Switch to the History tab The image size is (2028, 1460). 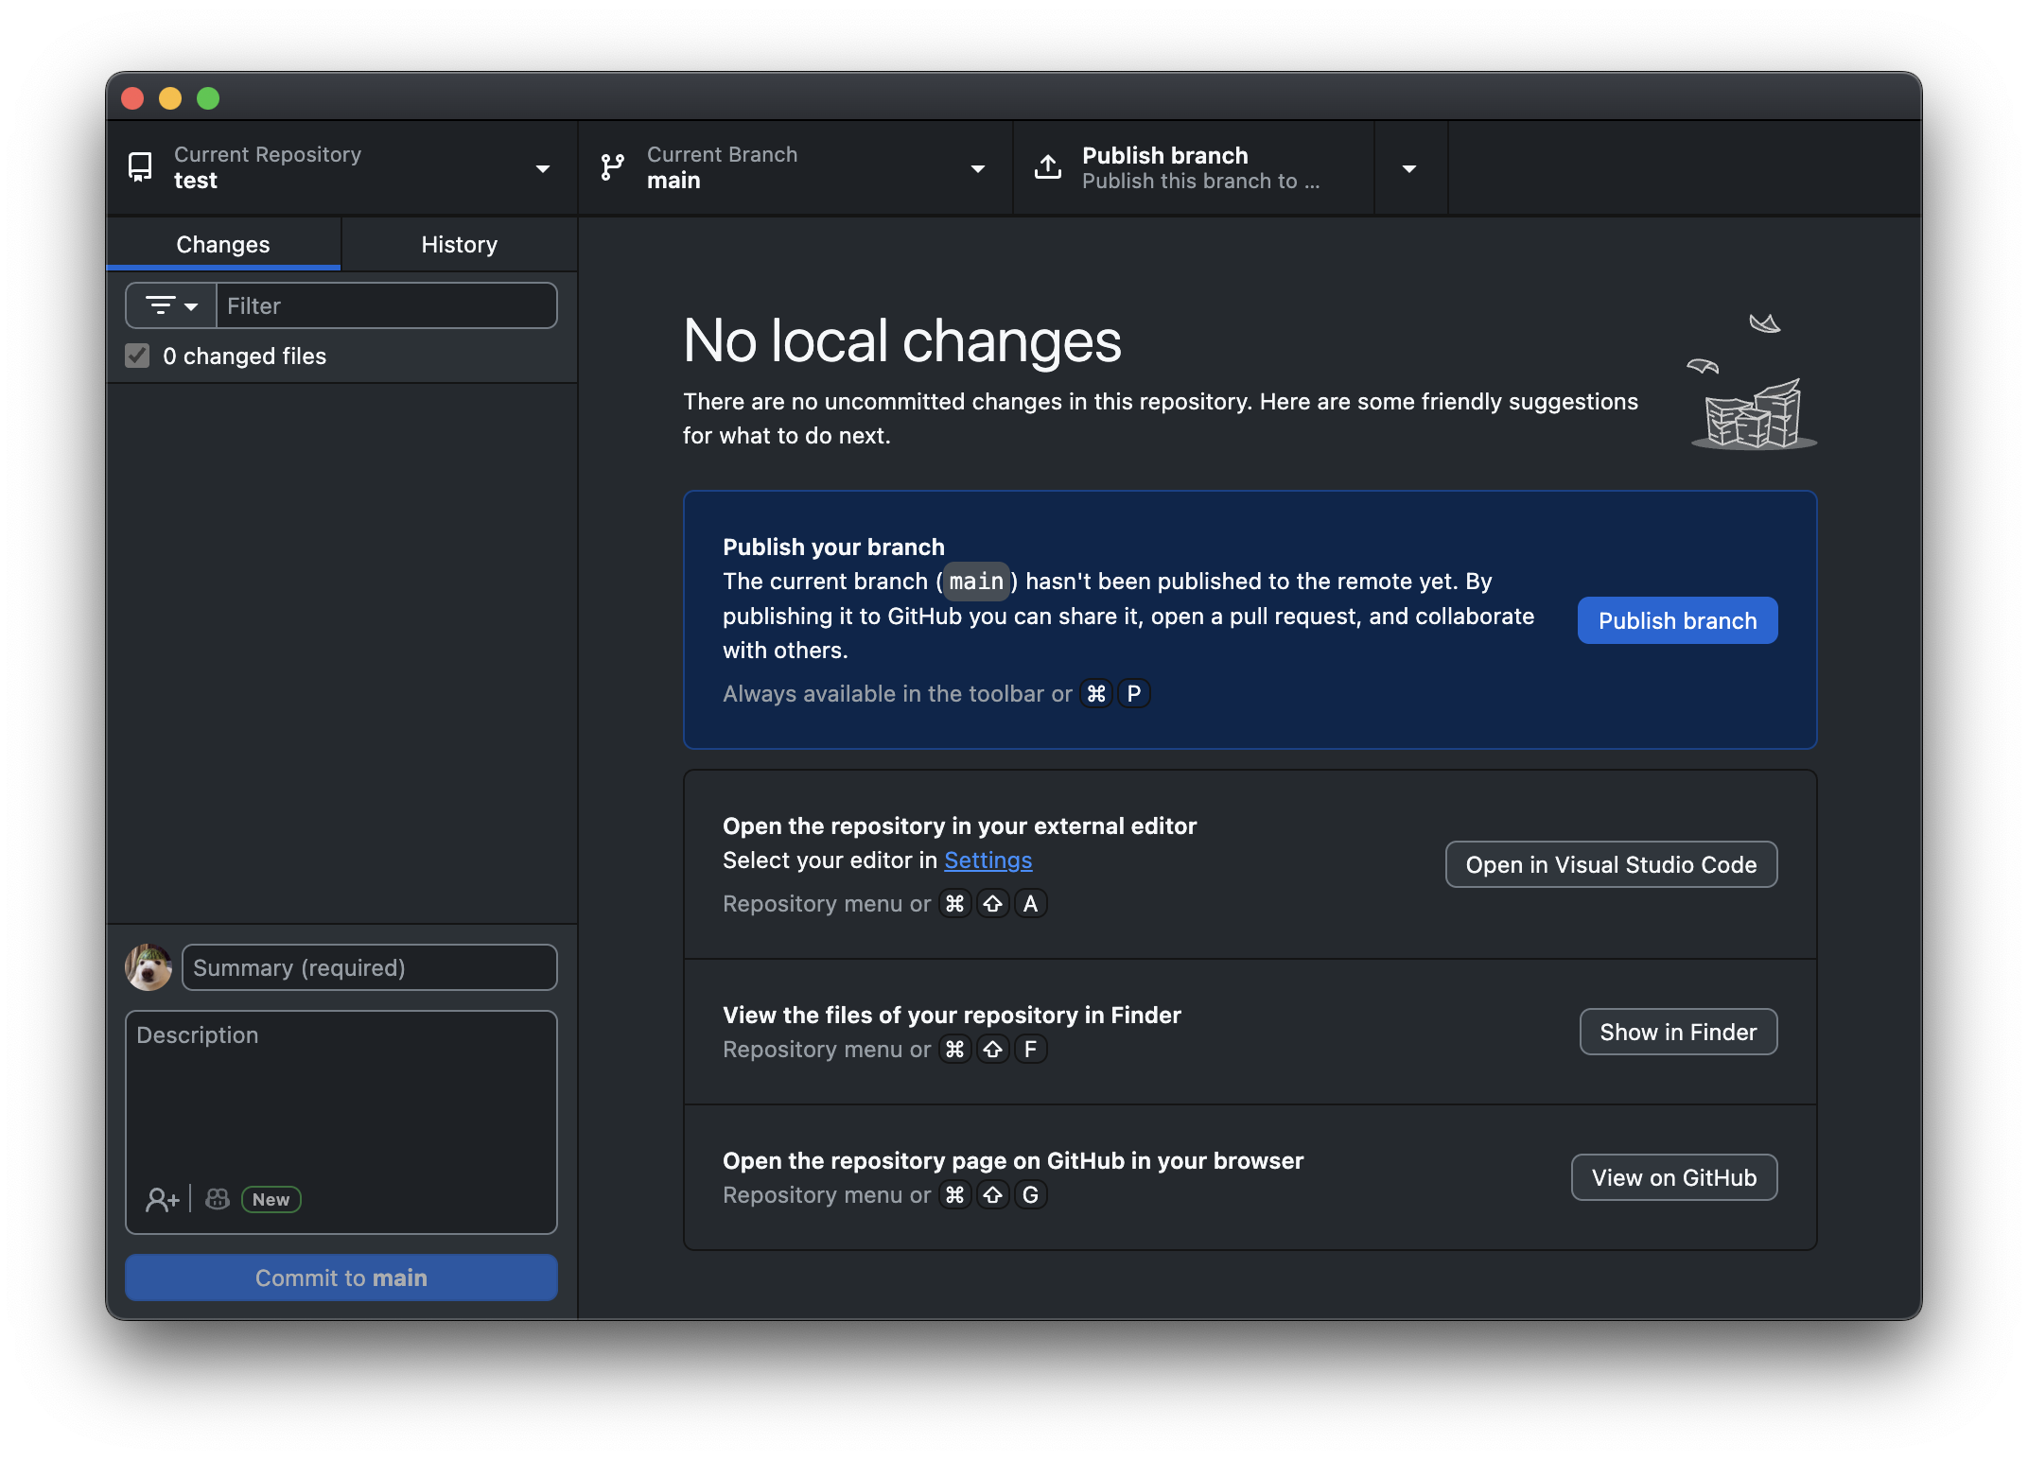coord(459,245)
